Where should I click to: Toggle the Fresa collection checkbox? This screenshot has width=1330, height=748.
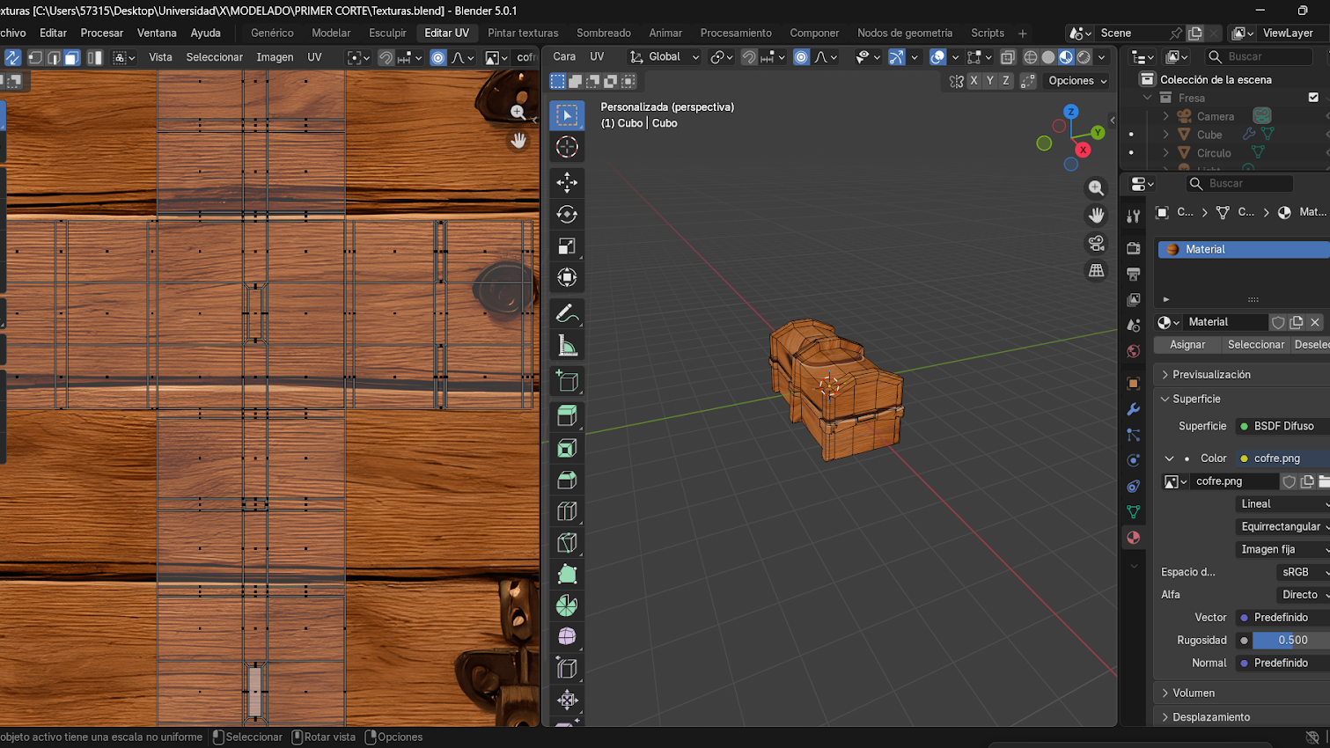click(x=1313, y=98)
